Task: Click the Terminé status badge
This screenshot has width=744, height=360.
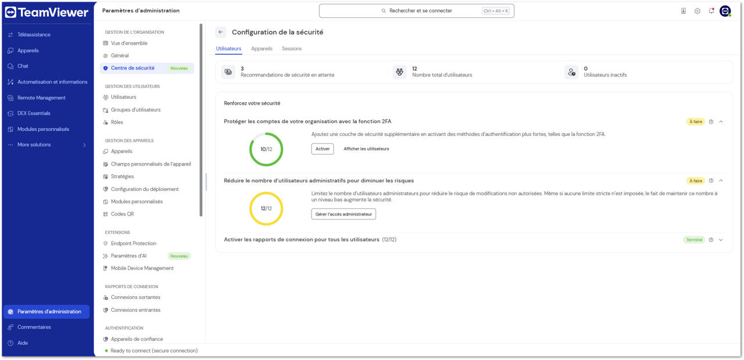Action: (694, 240)
